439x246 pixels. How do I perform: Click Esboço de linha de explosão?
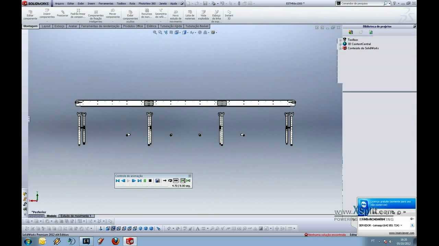[216, 16]
